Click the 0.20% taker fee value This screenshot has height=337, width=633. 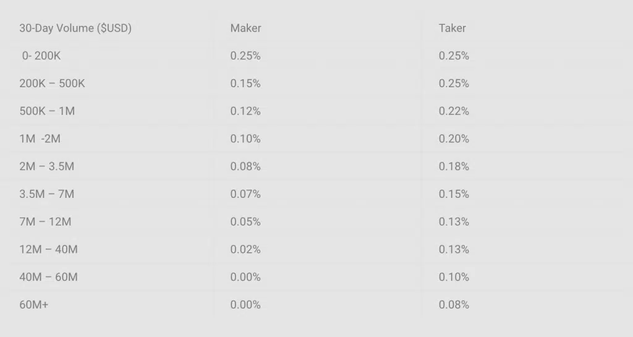click(454, 139)
